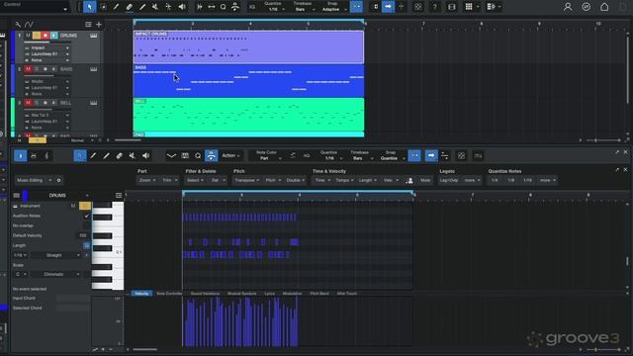Switch to the drum editor view icon
The width and height of the screenshot is (633, 356).
(34, 156)
